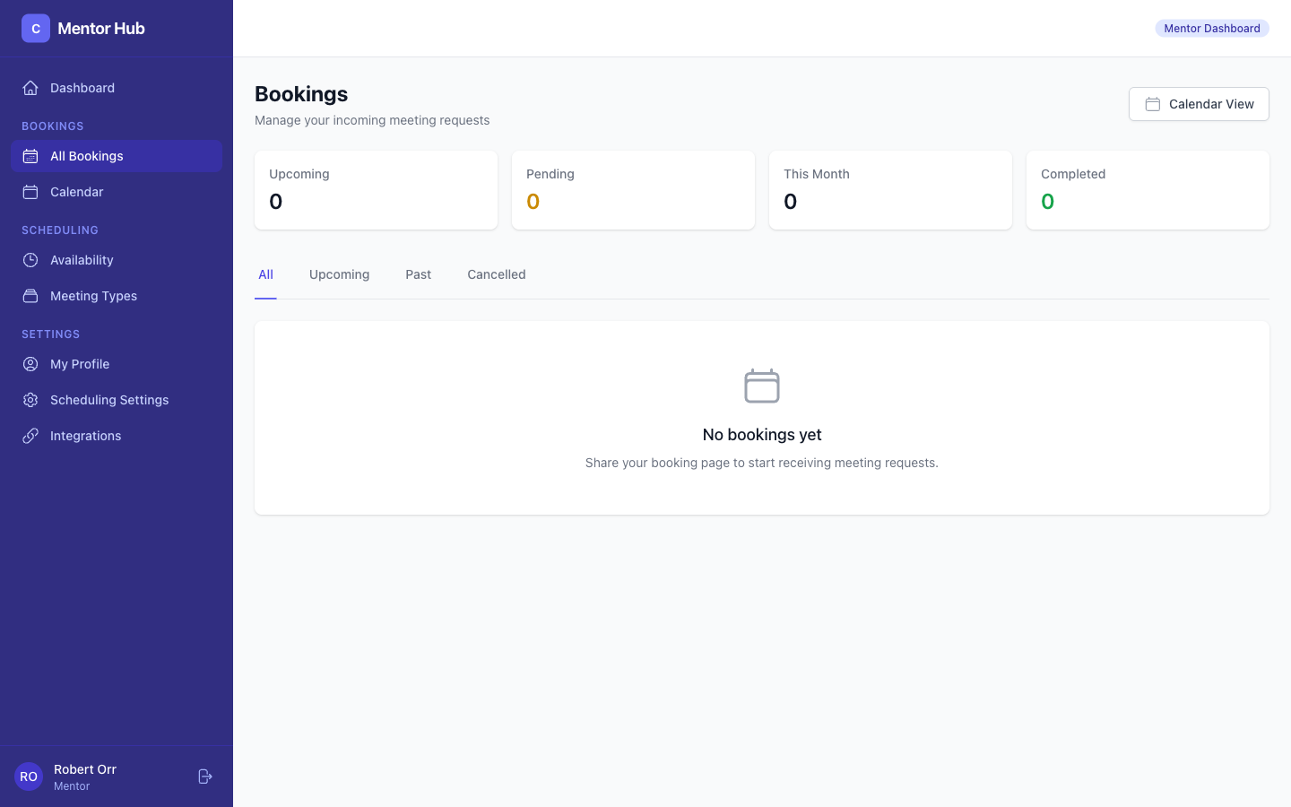Click the Pending stats card

pos(633,189)
